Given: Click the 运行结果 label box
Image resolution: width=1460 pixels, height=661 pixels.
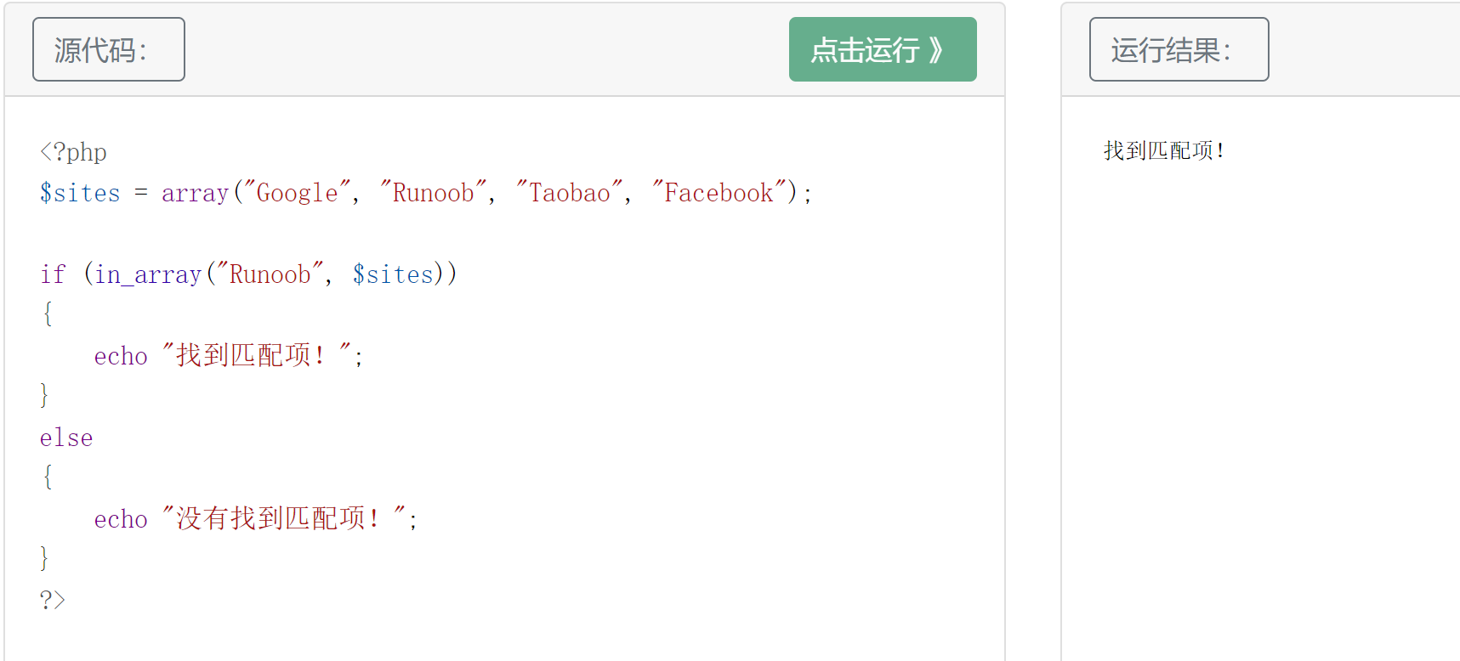Looking at the screenshot, I should click(1179, 49).
